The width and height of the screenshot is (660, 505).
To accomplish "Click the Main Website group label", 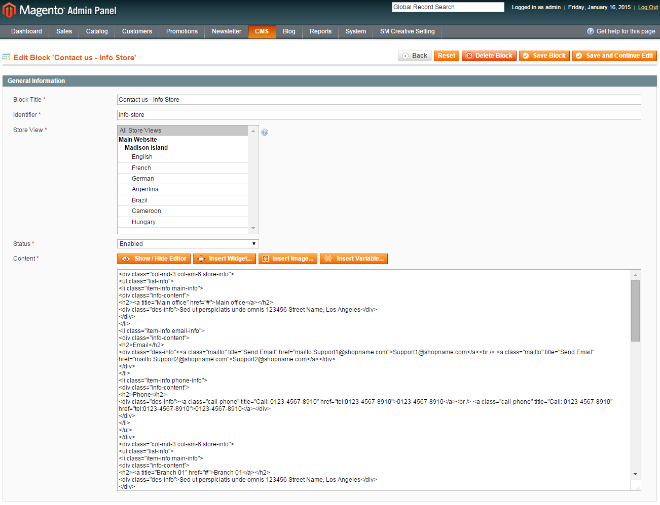I will point(138,140).
